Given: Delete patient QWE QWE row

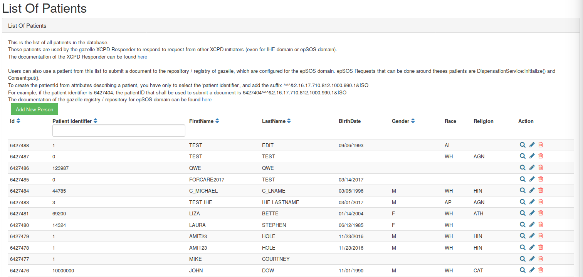Looking at the screenshot, I should coord(541,168).
